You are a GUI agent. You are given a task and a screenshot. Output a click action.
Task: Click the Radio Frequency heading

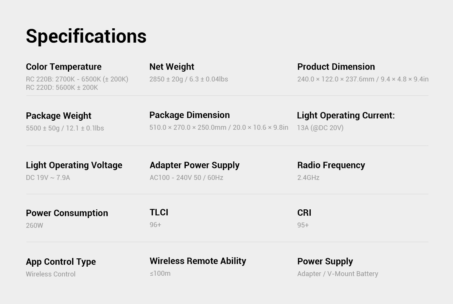(331, 165)
